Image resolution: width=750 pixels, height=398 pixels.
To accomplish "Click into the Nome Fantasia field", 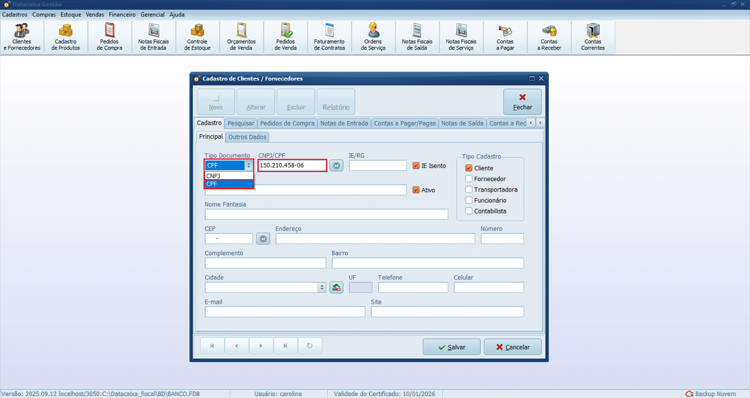I will (x=326, y=214).
